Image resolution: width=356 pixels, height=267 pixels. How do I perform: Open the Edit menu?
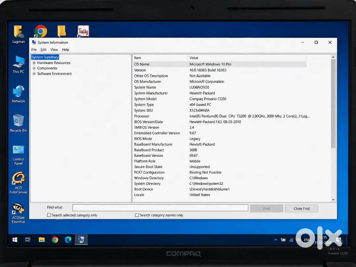(x=43, y=49)
